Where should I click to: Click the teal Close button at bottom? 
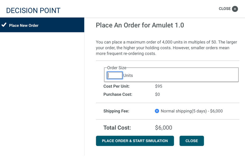coord(191,141)
